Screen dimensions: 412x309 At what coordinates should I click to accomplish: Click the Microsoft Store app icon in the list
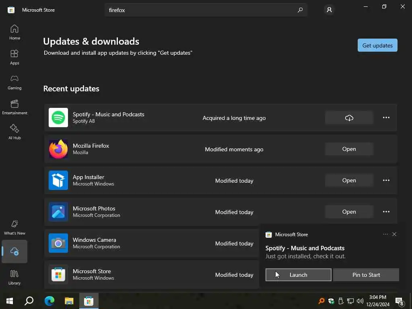coord(58,274)
